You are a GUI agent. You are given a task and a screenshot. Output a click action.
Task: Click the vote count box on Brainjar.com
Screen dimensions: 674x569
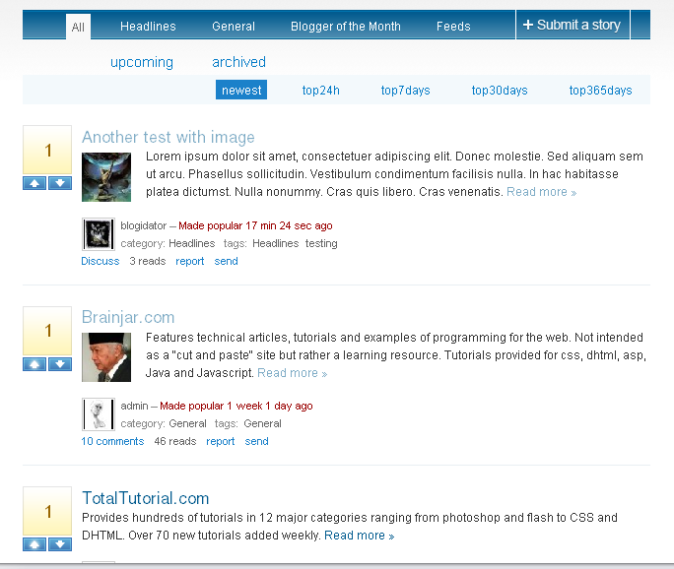coord(47,331)
